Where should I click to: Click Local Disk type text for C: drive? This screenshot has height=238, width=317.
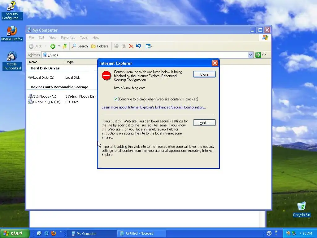(x=72, y=77)
